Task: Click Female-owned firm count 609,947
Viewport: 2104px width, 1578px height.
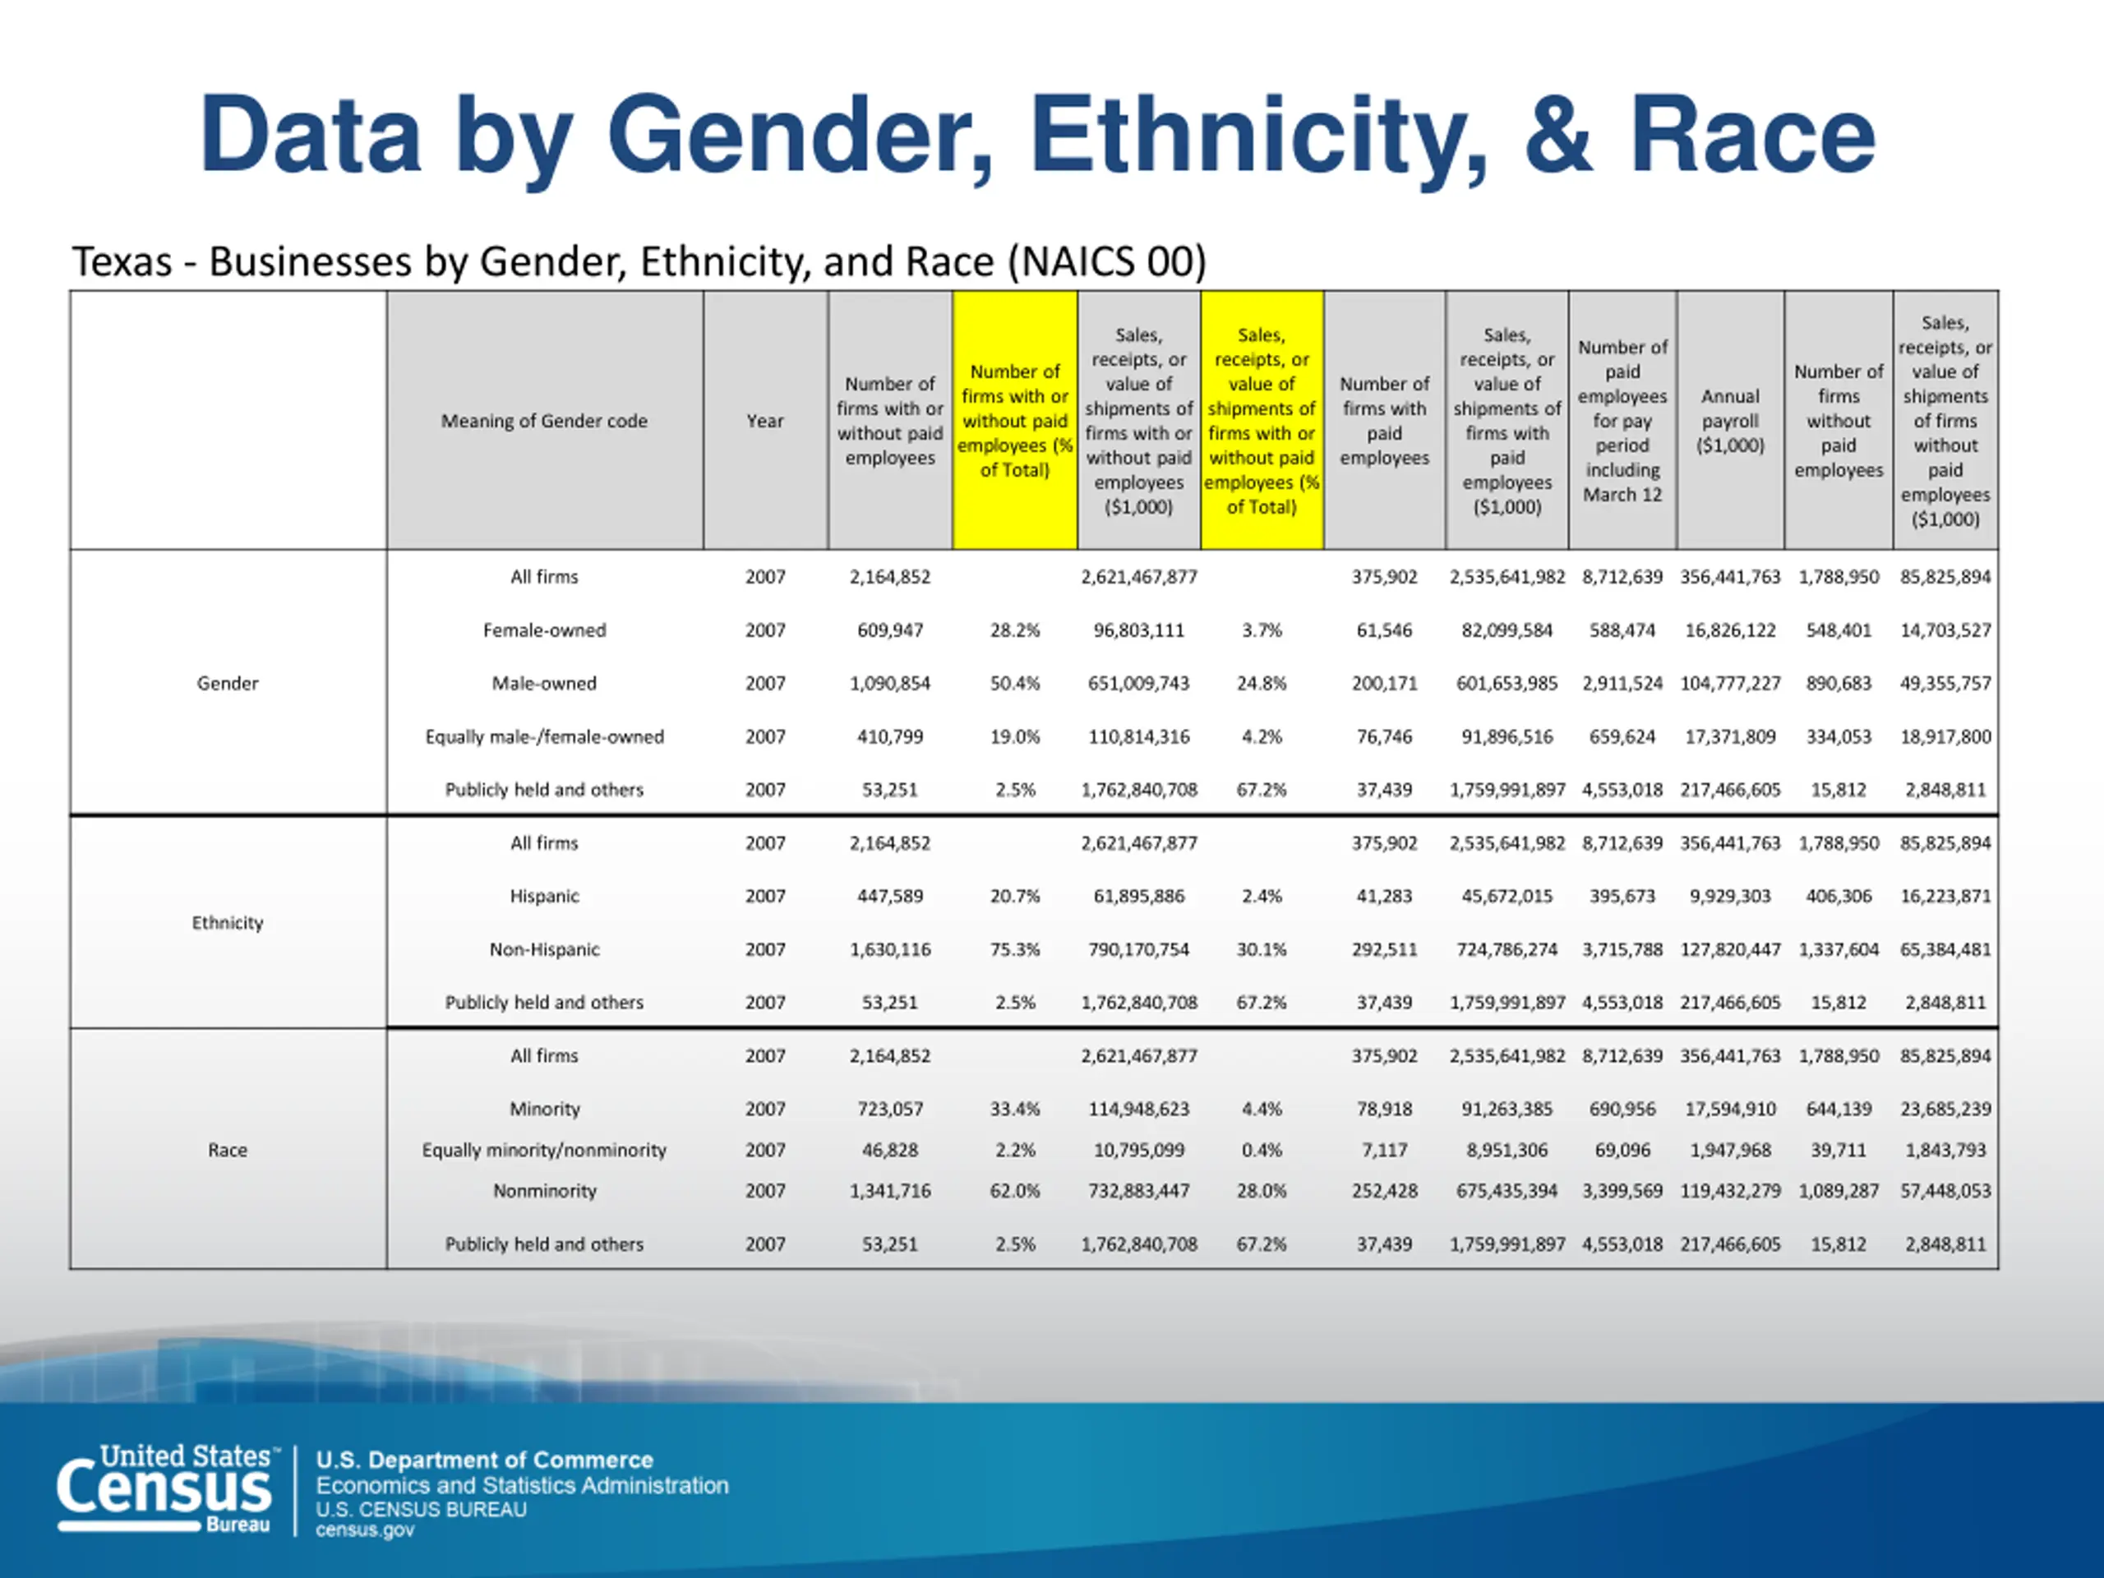Action: click(x=890, y=630)
